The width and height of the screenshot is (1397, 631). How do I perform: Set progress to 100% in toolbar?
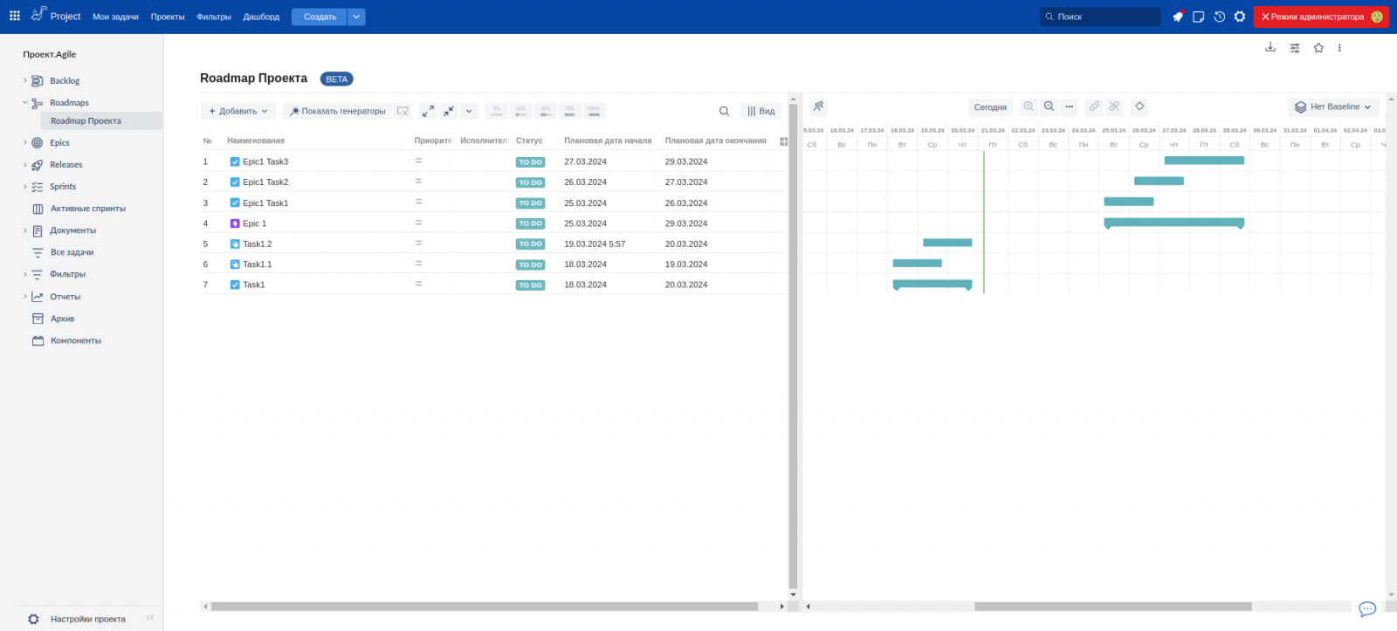pyautogui.click(x=594, y=111)
